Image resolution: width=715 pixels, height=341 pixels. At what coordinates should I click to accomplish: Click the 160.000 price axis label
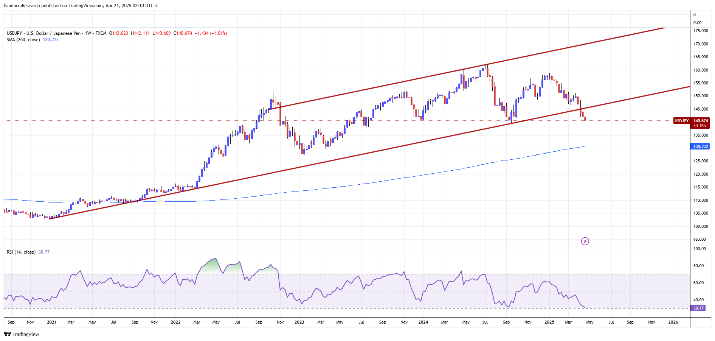(701, 70)
